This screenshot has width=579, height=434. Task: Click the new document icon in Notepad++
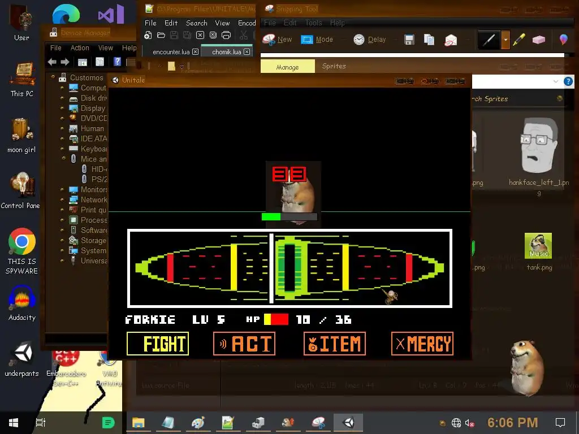click(x=148, y=35)
